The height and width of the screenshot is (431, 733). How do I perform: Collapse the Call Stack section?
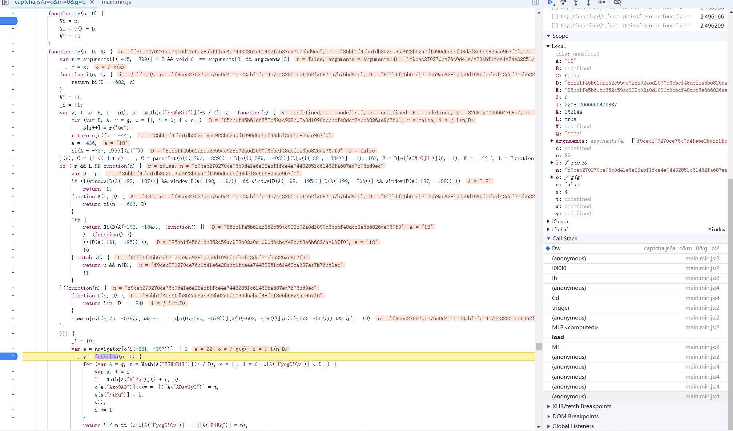[548, 239]
